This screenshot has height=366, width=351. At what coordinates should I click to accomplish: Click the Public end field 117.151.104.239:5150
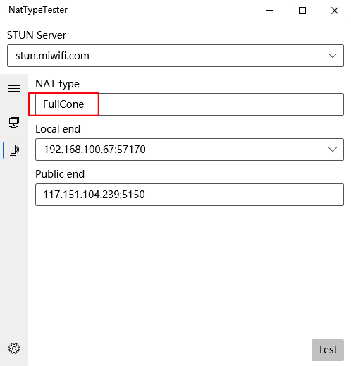(190, 195)
